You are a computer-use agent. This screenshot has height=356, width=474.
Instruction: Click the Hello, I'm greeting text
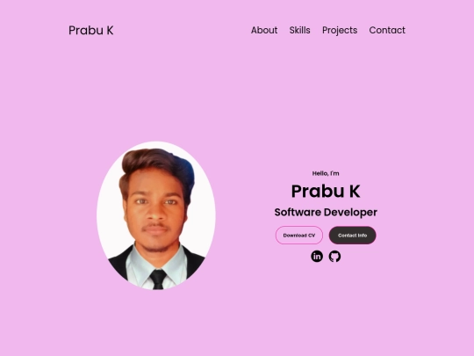pos(326,173)
